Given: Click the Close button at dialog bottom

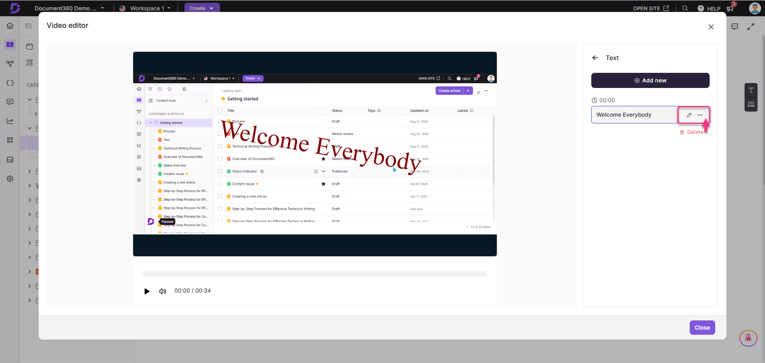Looking at the screenshot, I should tap(702, 328).
